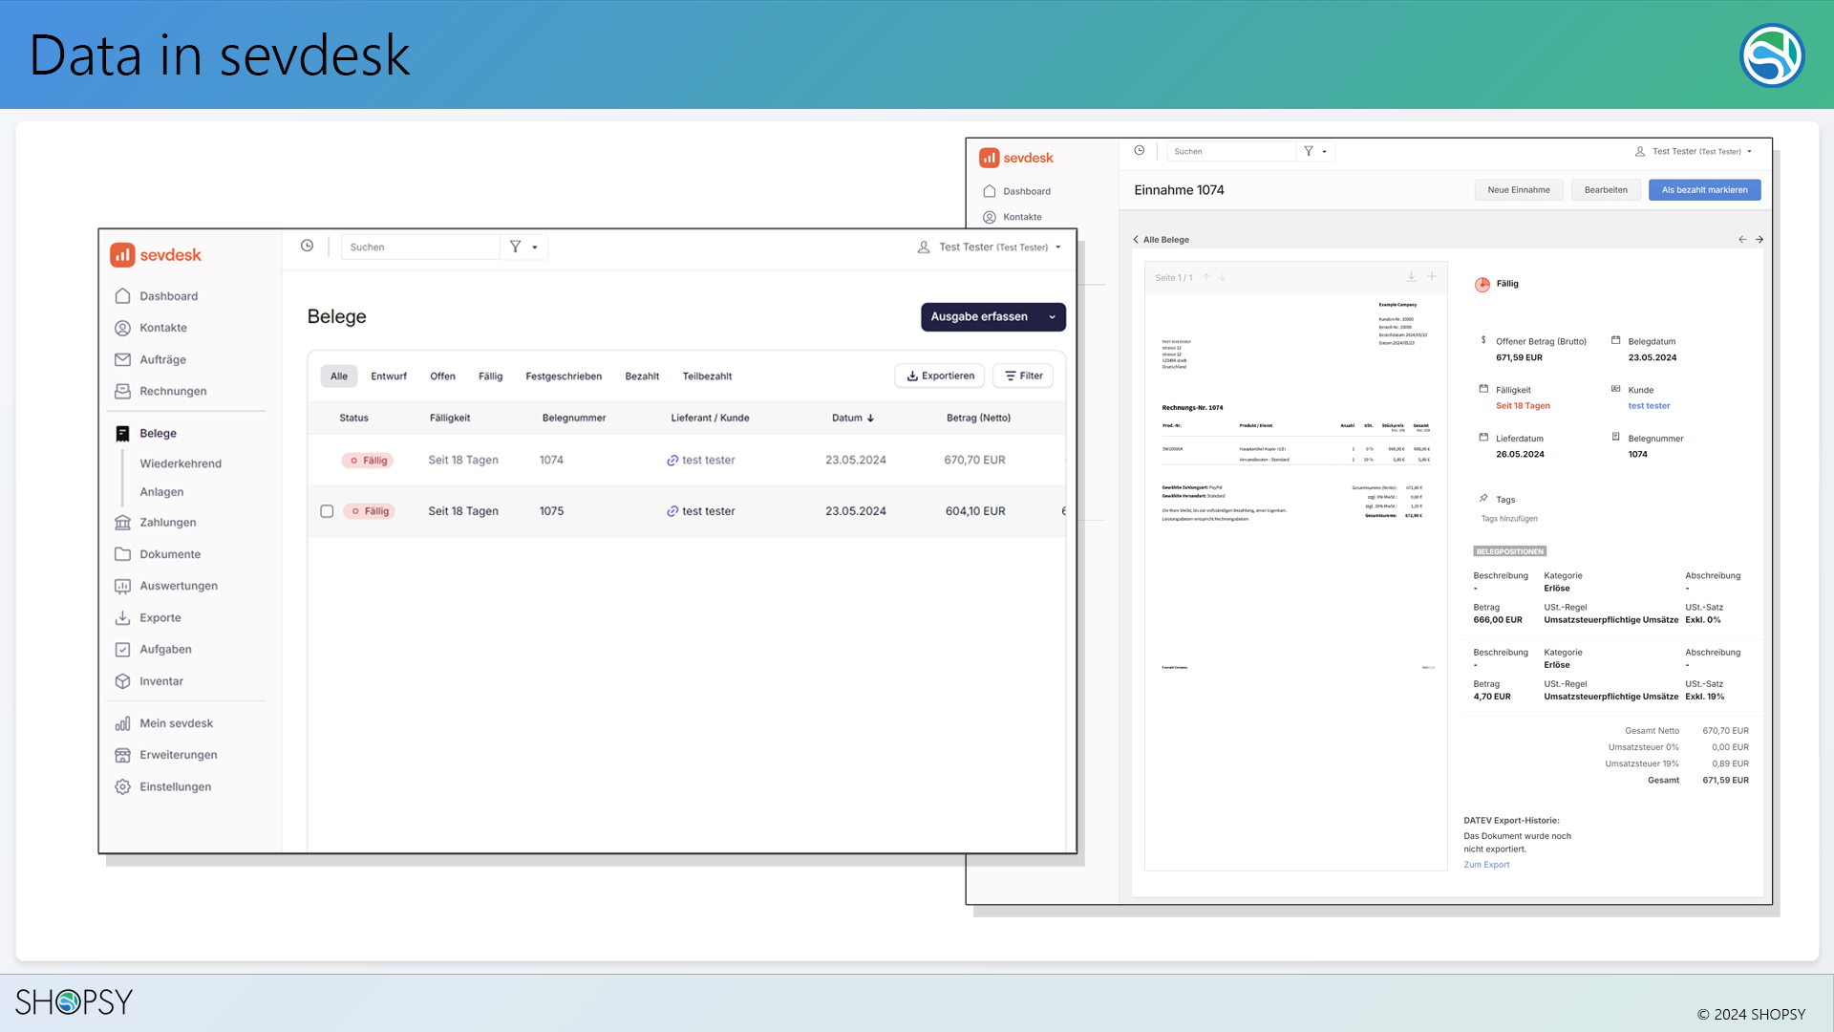
Task: Go back via Alle Belege link
Action: 1161,240
